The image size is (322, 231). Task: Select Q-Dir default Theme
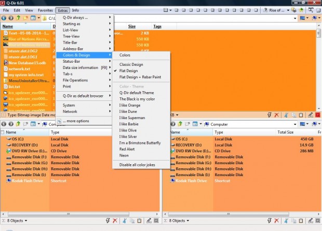tap(137, 93)
